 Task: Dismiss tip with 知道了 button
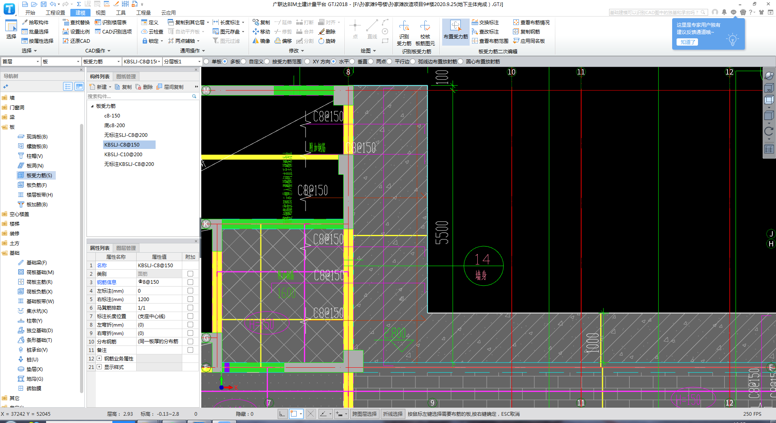pos(687,42)
